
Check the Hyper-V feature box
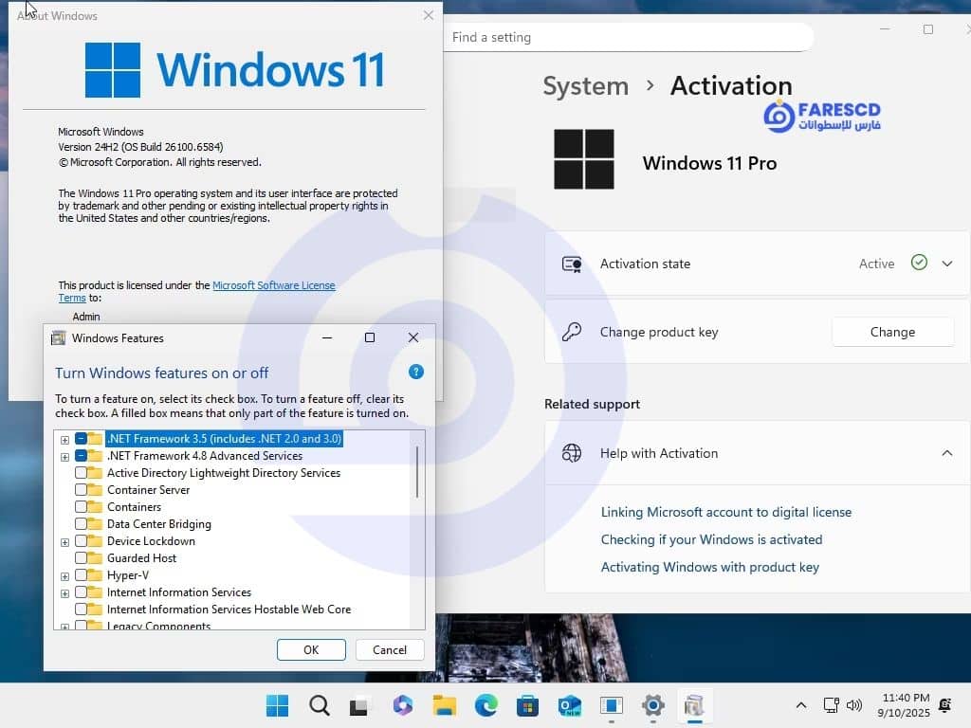82,575
